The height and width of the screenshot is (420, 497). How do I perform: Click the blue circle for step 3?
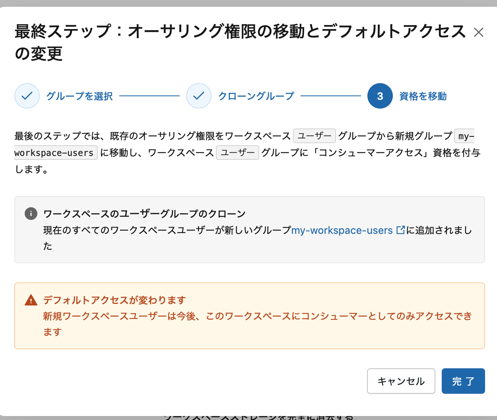(380, 96)
